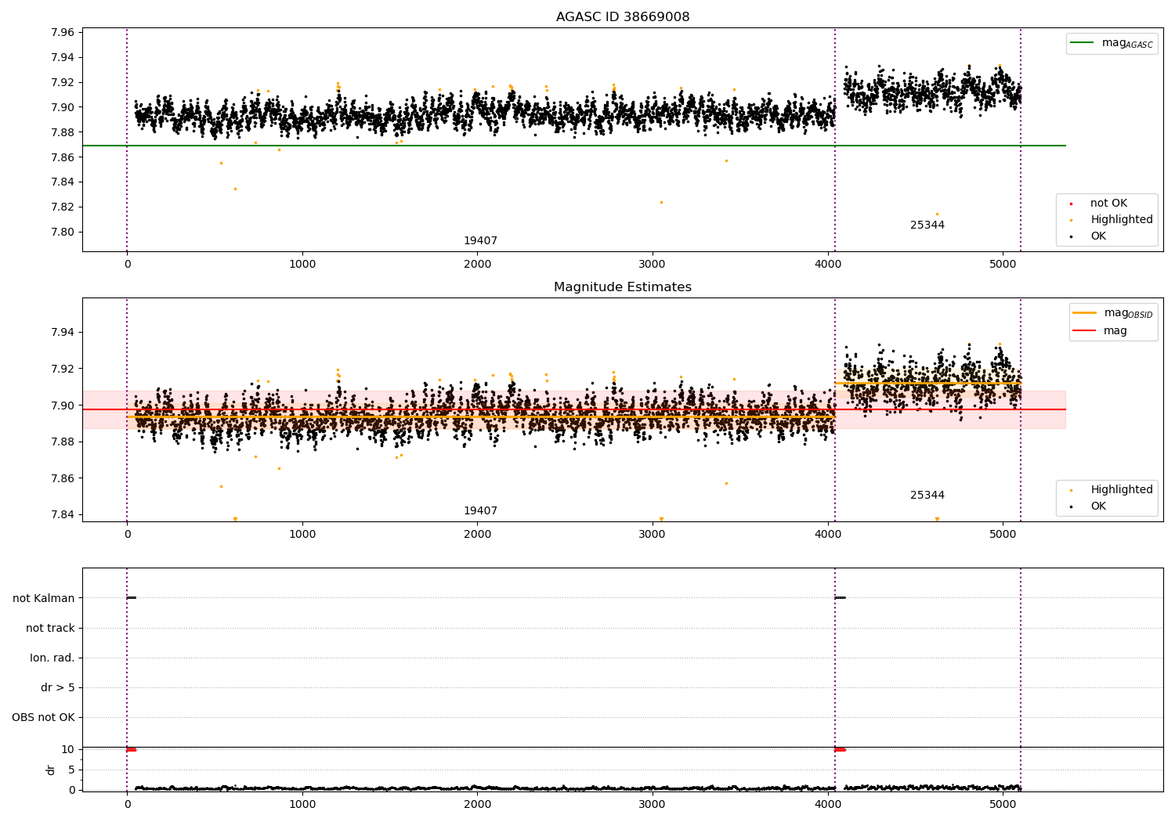Click red dr markers at the 25344 start
Viewport: 1175px width, 822px height.
pos(840,749)
